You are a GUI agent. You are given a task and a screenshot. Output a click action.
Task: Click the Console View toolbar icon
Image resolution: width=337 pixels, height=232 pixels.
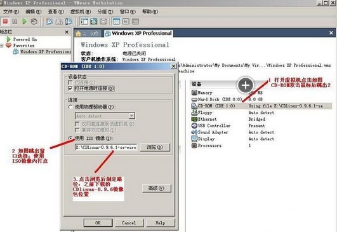(126, 22)
